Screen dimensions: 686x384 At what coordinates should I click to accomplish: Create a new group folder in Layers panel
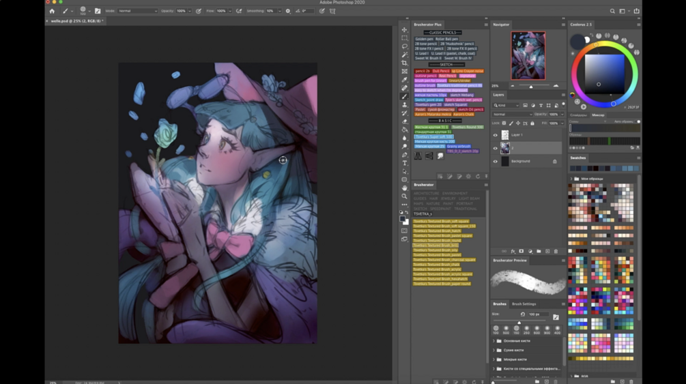tap(539, 252)
